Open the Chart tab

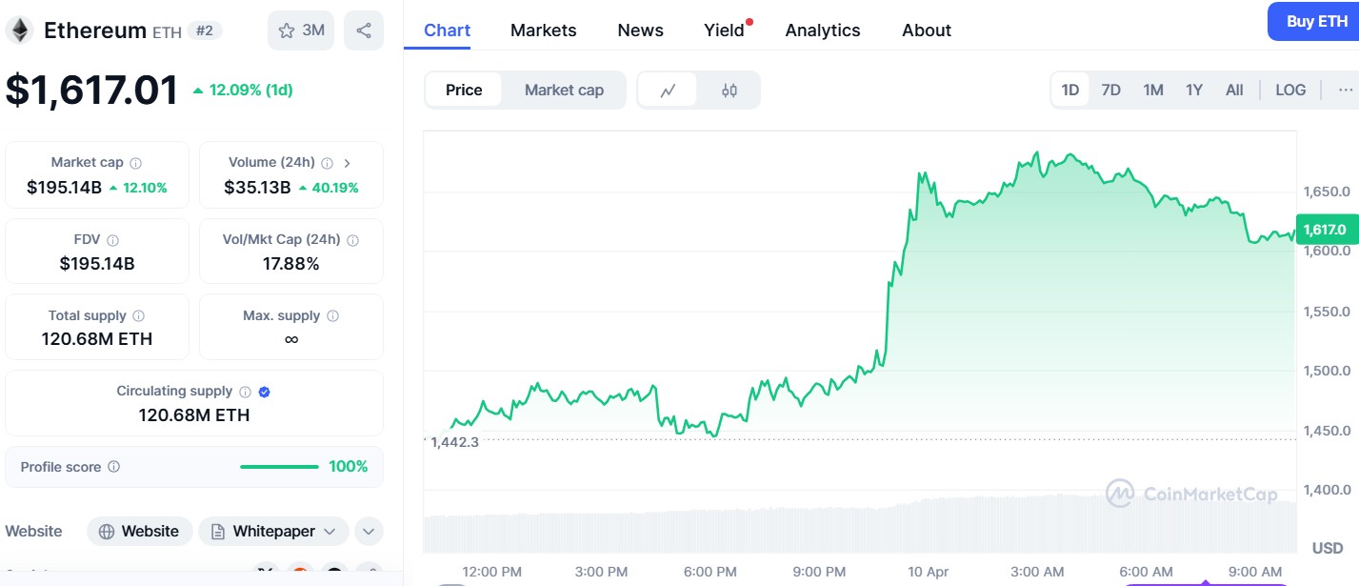click(x=447, y=30)
